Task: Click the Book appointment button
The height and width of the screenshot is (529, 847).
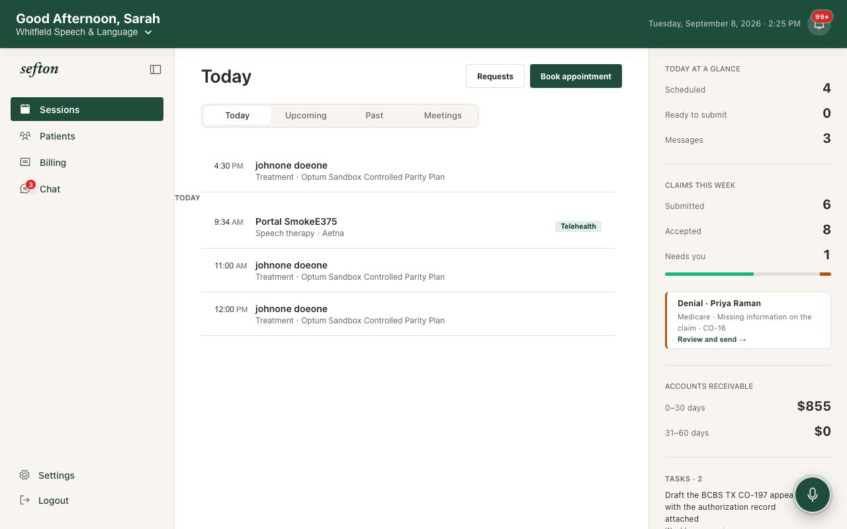Action: tap(576, 76)
